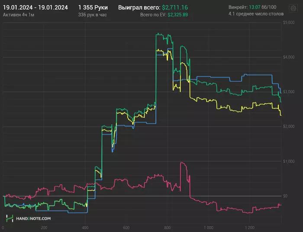Click the $2,000 y-axis label
Viewport: 303px width, 232px height.
point(289,127)
